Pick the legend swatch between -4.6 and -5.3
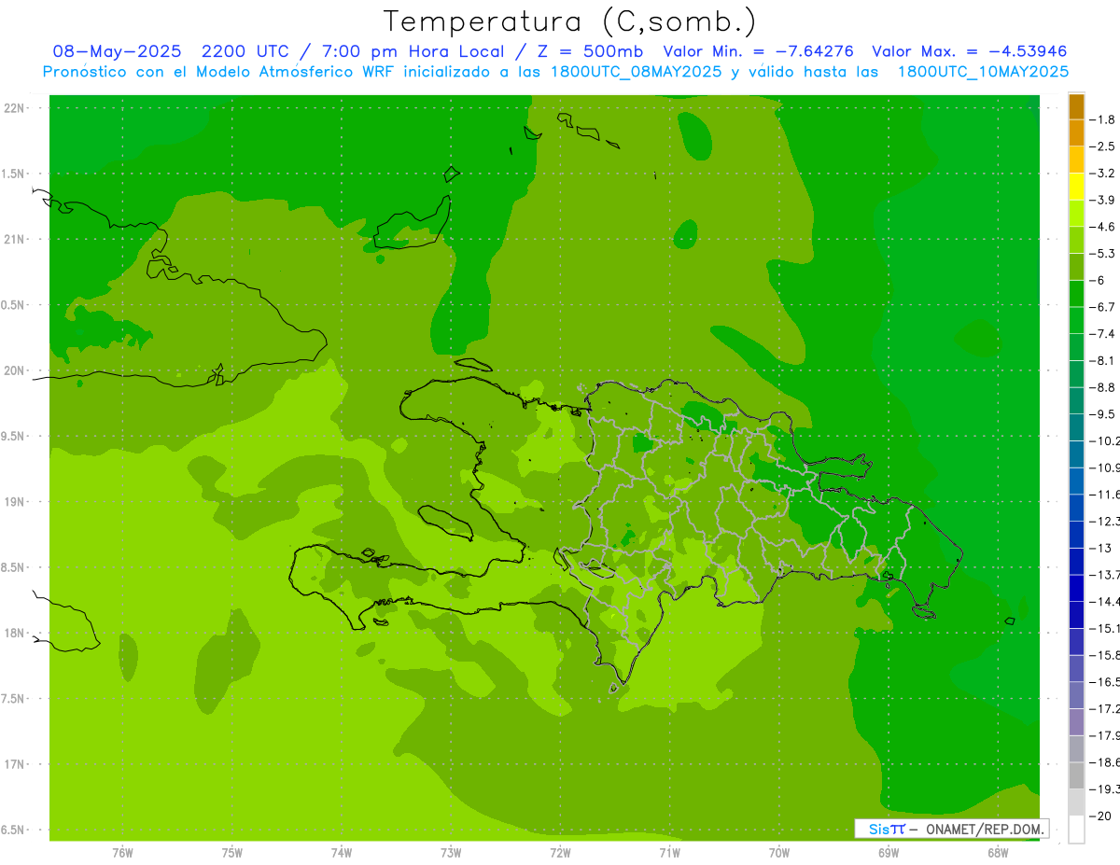Viewport: 1120px width, 865px height. (1076, 240)
